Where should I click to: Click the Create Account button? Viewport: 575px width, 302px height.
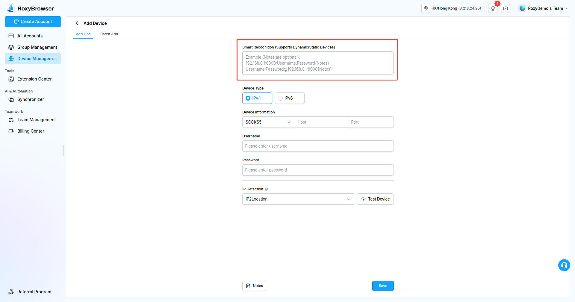pyautogui.click(x=33, y=22)
